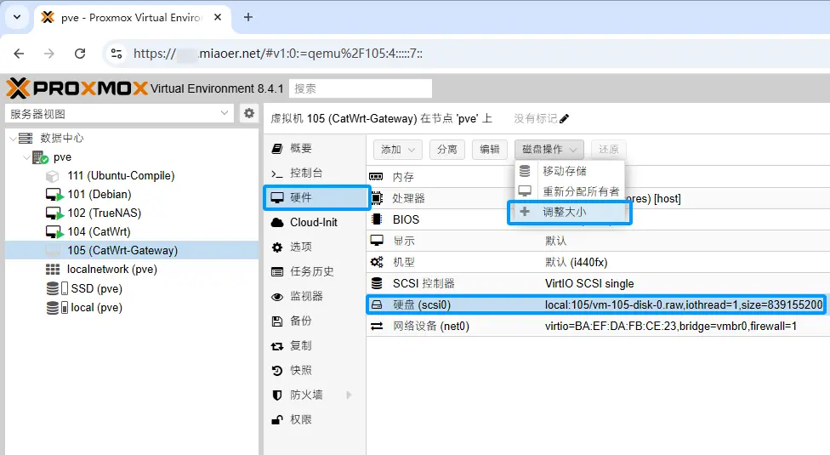The height and width of the screenshot is (455, 830).
Task: Click the memory chip icon in 内存 row
Action: coord(376,177)
